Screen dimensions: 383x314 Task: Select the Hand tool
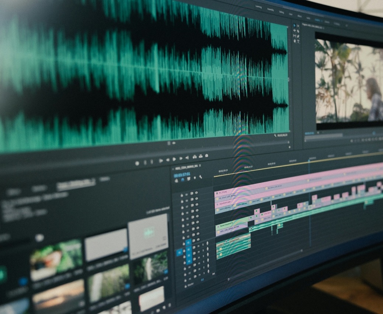(x=295, y=41)
